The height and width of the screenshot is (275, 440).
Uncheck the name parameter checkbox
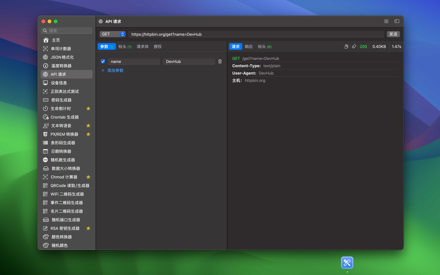pos(103,61)
